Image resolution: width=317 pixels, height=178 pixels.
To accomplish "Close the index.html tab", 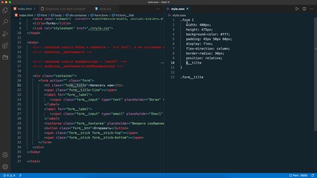I will 35,9.
